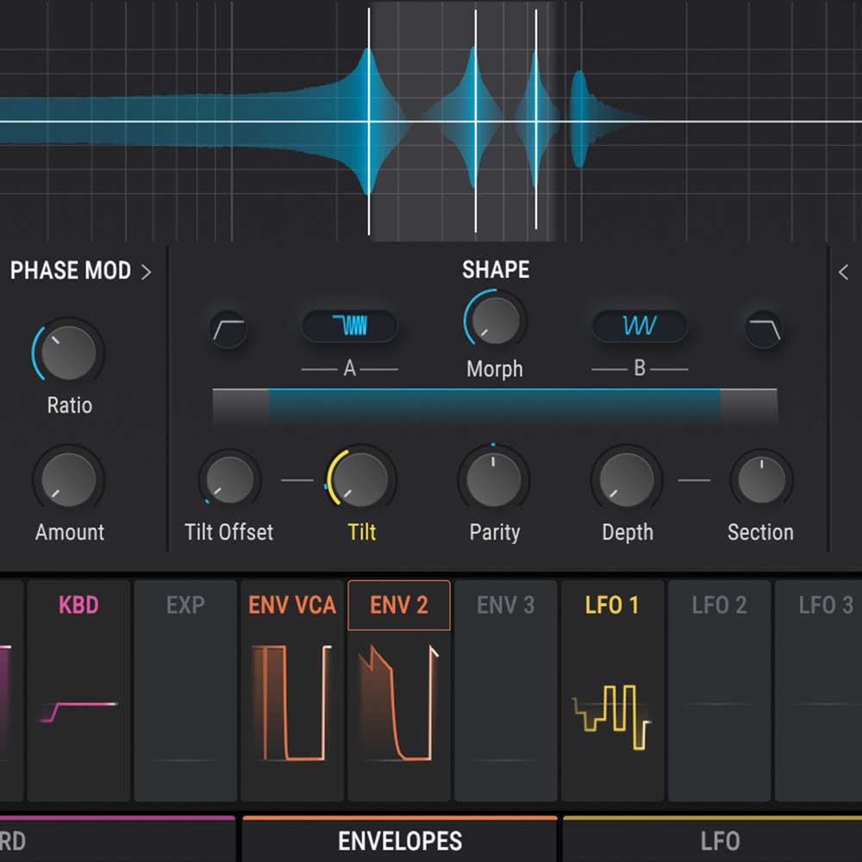The image size is (862, 862).
Task: Click the LFO 1 stepped waveform thumbnail
Action: (612, 717)
